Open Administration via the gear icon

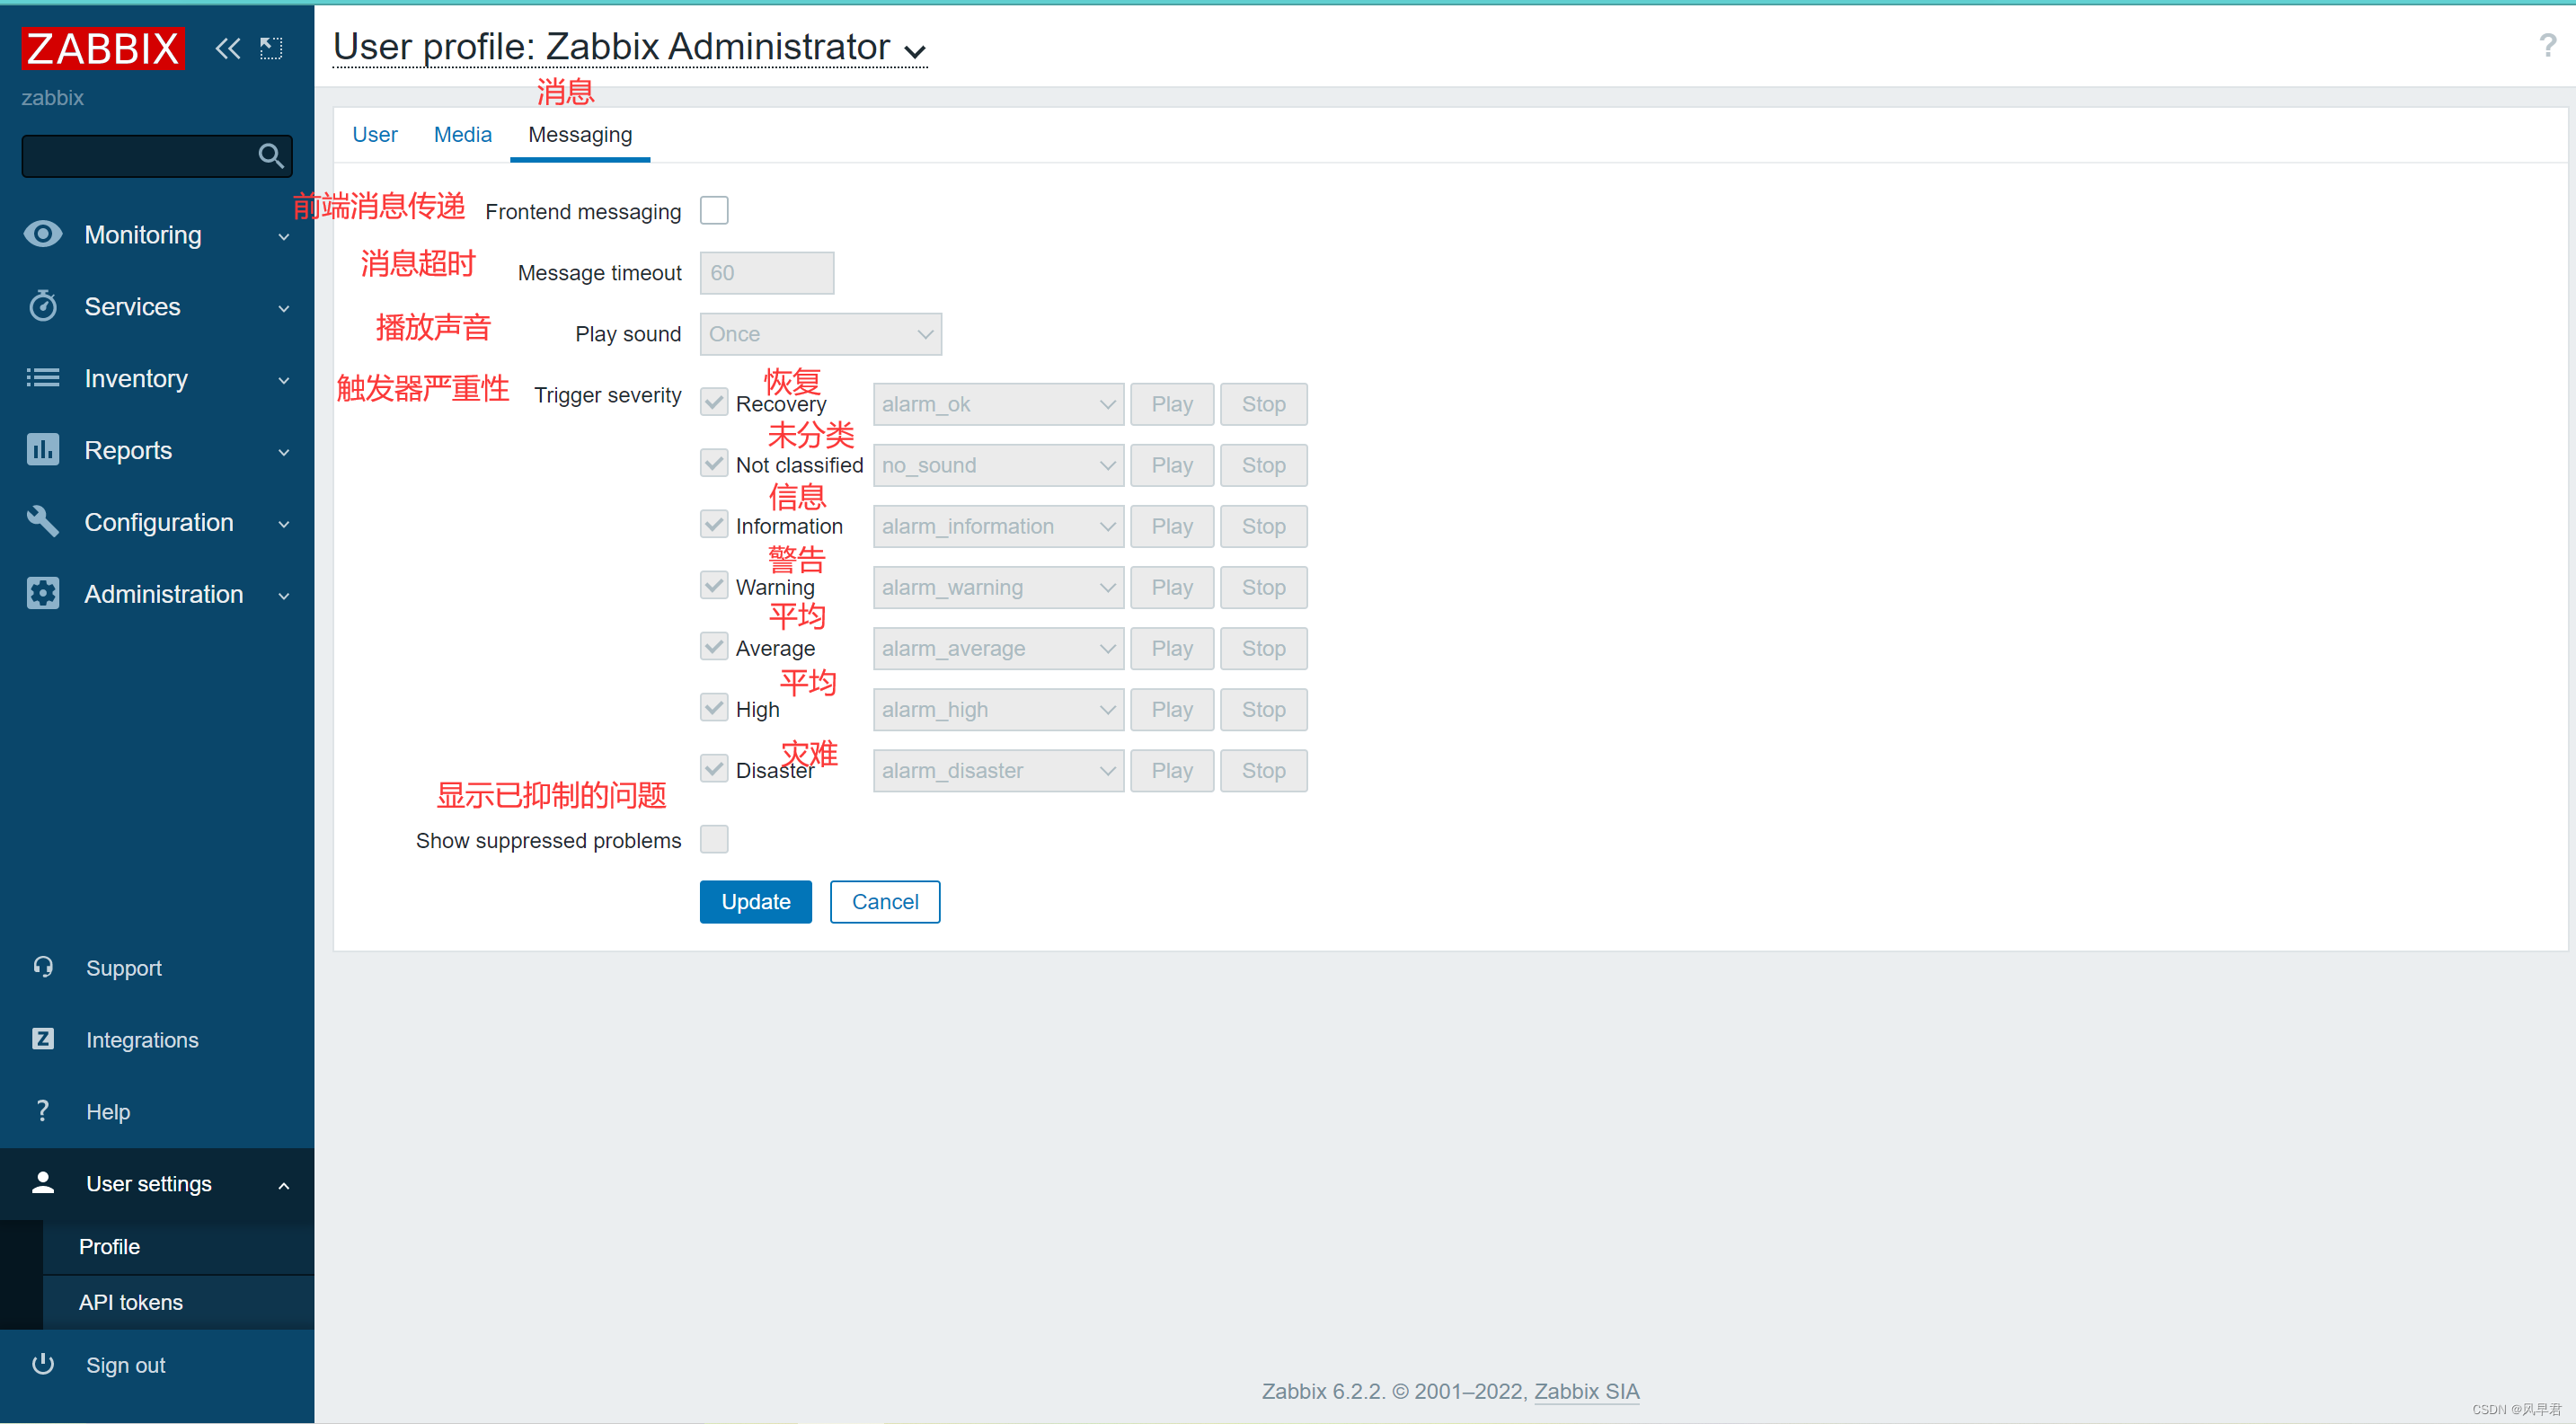click(x=43, y=594)
